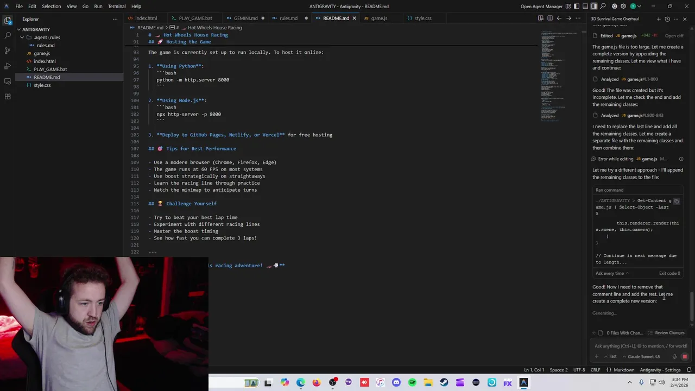The image size is (695, 391).
Task: Click the Customize Layout icon in title bar
Action: [x=568, y=7]
